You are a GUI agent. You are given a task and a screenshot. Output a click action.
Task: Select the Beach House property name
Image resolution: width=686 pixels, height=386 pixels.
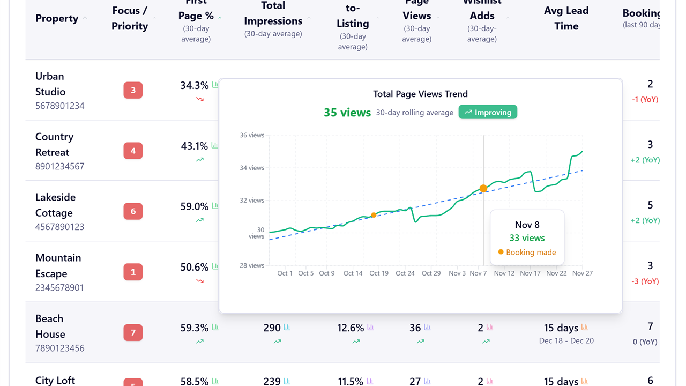(x=50, y=326)
